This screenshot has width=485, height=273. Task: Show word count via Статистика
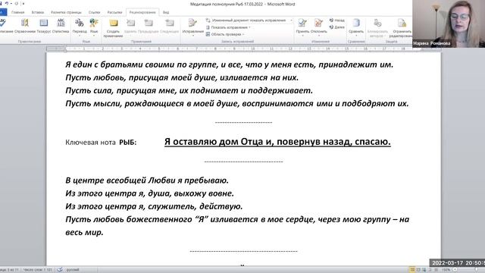(61, 26)
